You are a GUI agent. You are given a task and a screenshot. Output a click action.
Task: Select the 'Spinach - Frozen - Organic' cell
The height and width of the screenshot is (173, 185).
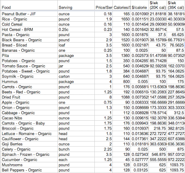tap(29, 154)
